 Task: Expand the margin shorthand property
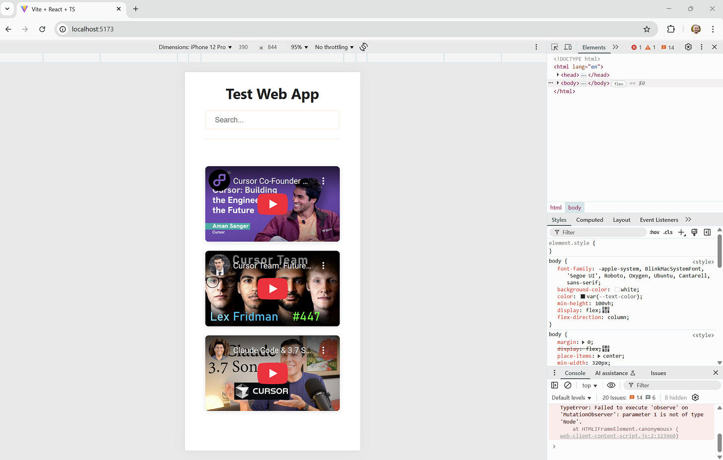click(583, 342)
